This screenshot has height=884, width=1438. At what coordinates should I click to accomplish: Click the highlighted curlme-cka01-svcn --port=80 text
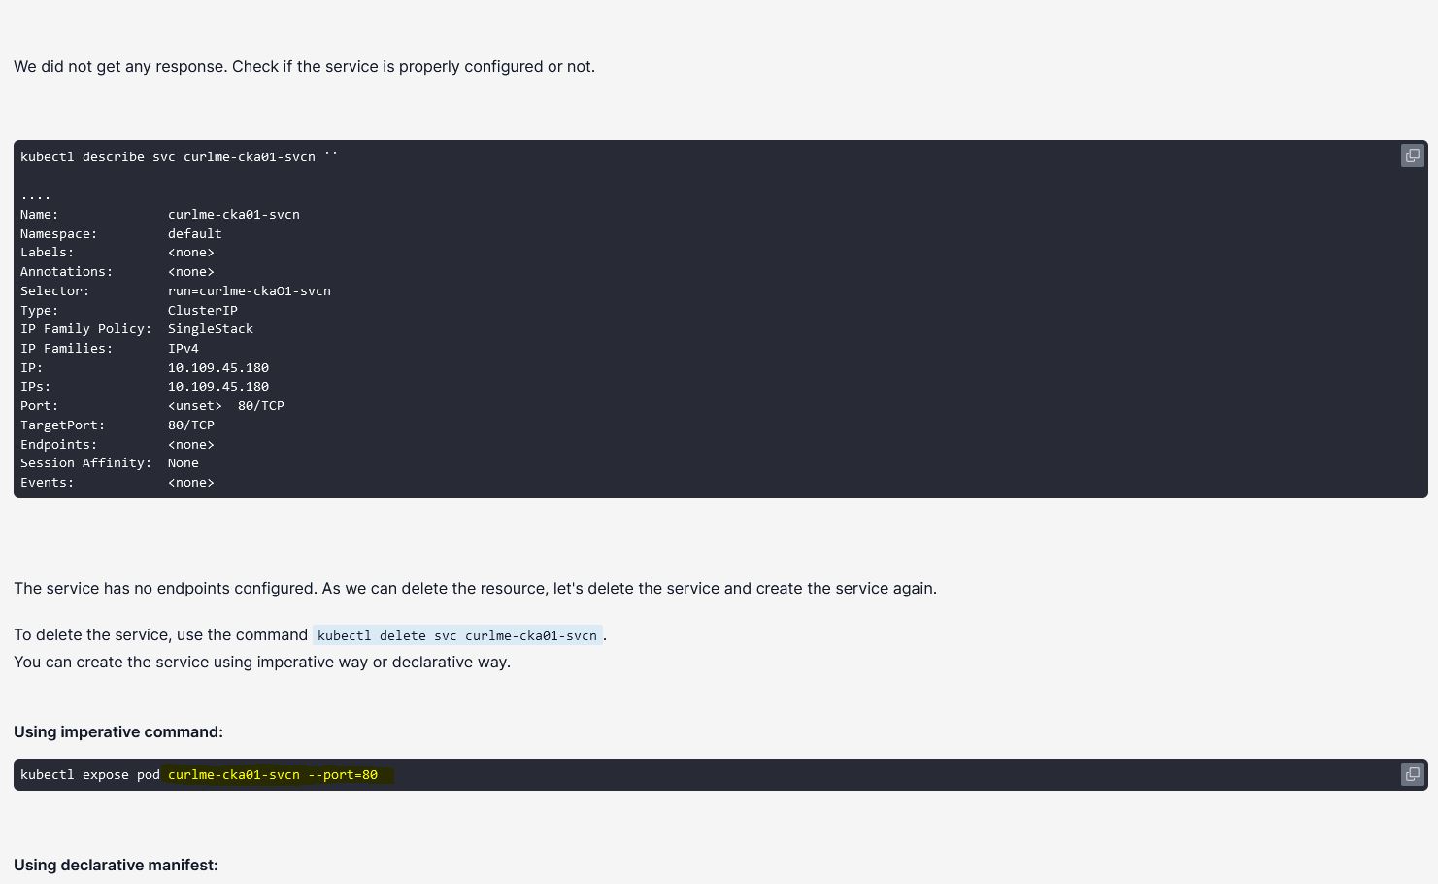pyautogui.click(x=273, y=775)
